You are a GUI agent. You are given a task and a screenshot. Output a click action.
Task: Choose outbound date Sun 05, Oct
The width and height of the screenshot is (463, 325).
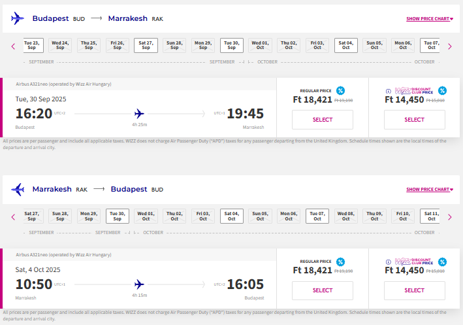[374, 45]
